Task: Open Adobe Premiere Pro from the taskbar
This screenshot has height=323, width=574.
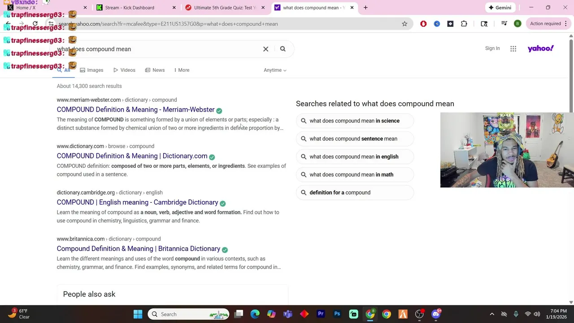Action: point(321,314)
